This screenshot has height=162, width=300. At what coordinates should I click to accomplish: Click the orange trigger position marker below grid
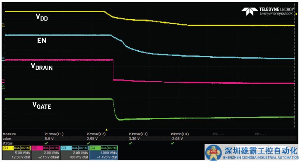pyautogui.click(x=107, y=129)
